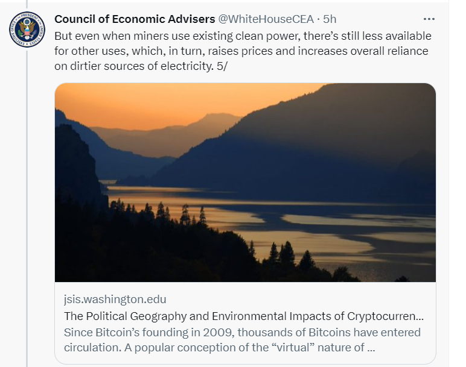
Task: Open the Council of Economic Advisers display name
Action: click(135, 19)
